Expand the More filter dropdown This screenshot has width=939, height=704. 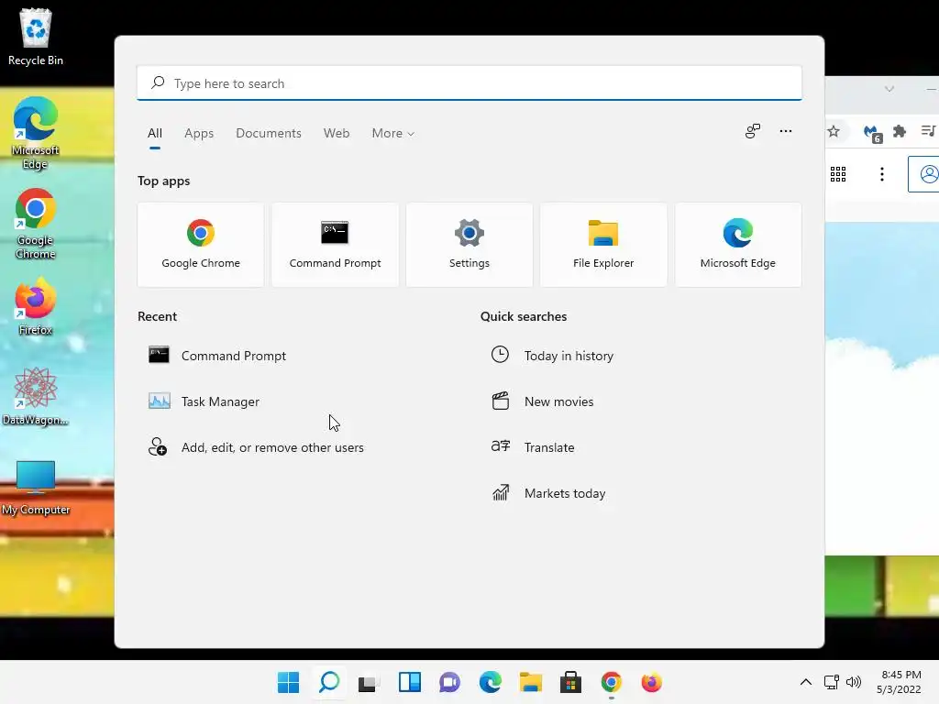click(x=392, y=134)
